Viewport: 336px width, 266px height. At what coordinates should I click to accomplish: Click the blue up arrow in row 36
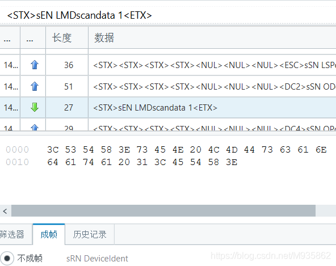(x=34, y=65)
